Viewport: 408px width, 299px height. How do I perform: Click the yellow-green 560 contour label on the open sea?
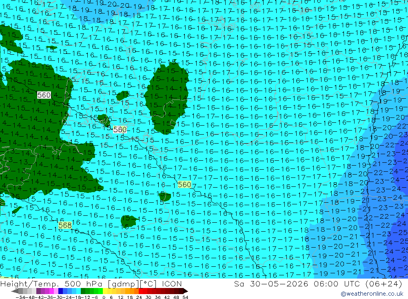(x=184, y=184)
